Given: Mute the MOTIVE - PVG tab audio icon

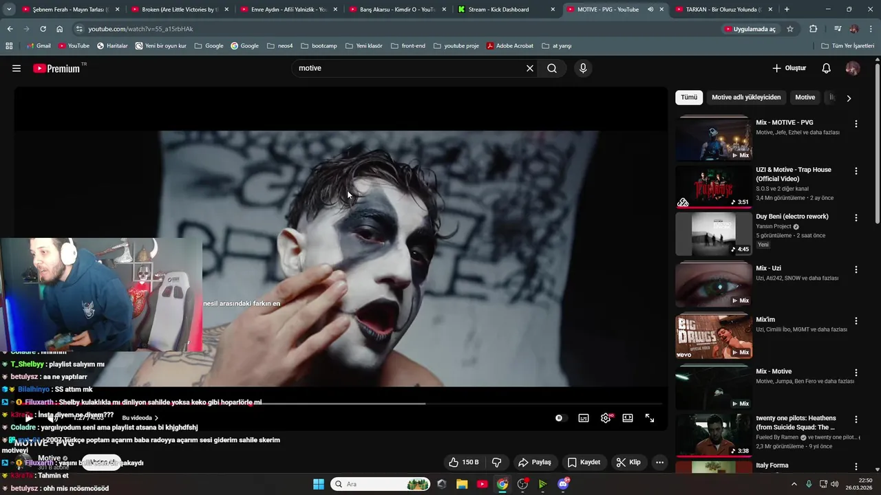Looking at the screenshot, I should click(650, 10).
